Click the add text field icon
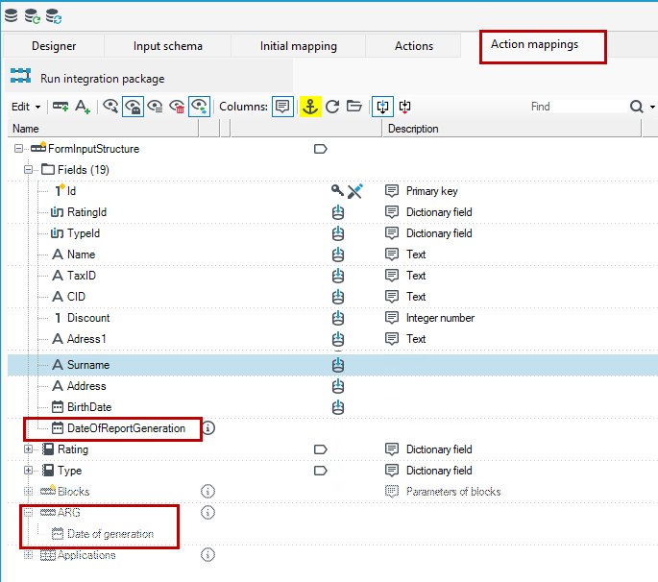The image size is (658, 582). (x=83, y=107)
